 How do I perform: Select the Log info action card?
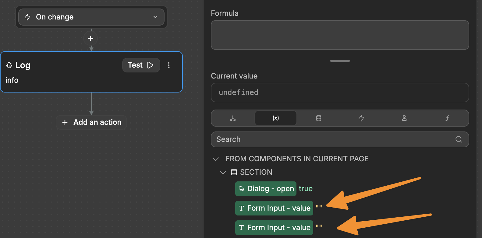coord(61,80)
